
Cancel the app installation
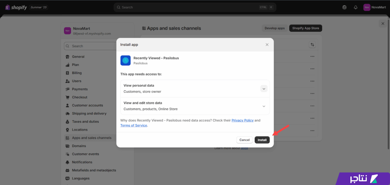245,140
